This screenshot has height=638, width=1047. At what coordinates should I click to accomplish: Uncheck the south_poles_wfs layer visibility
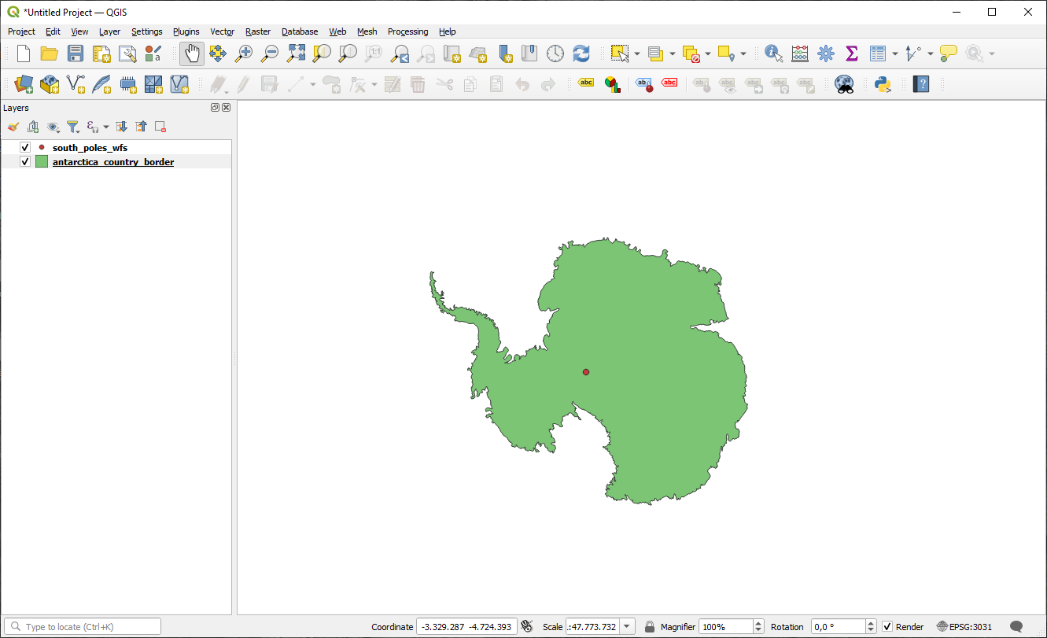pyautogui.click(x=25, y=147)
